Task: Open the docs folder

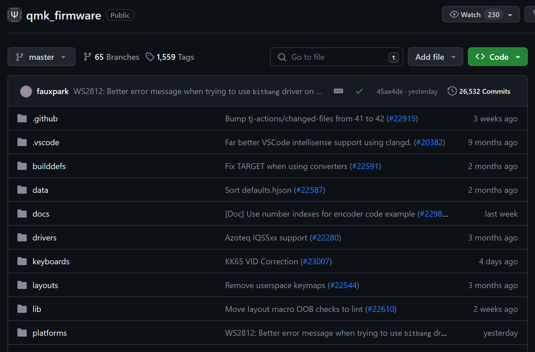Action: [41, 214]
